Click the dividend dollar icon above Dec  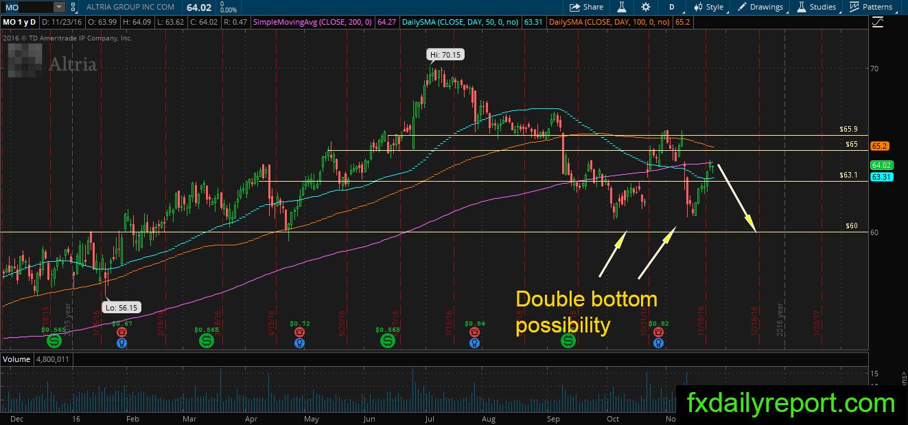pyautogui.click(x=53, y=340)
